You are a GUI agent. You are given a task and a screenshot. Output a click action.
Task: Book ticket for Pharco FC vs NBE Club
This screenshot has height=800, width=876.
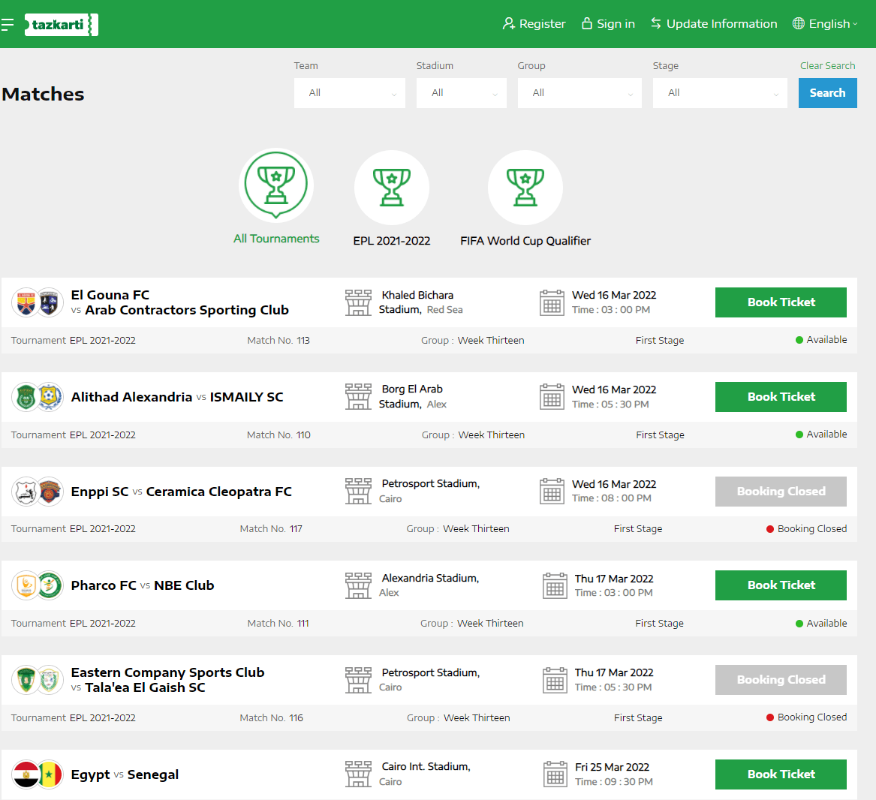[x=781, y=585]
